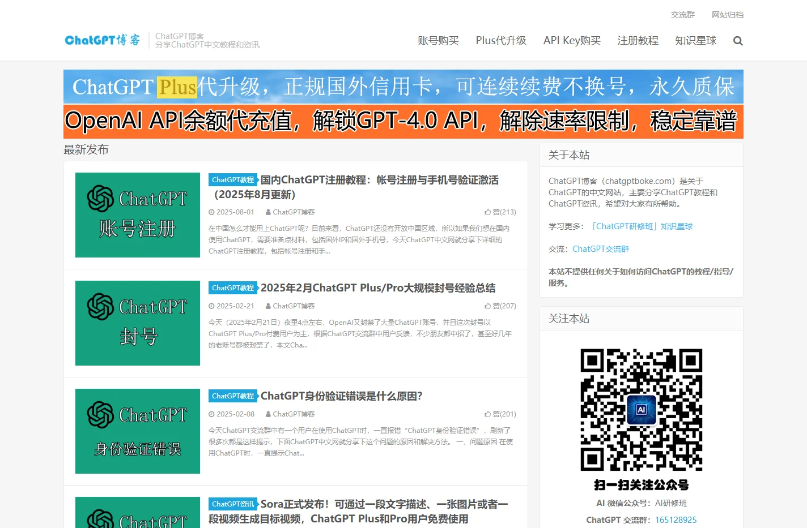Screen dimensions: 807x528
Task: Click the OpenAI API余额代充值 orange banner
Action: (x=403, y=121)
